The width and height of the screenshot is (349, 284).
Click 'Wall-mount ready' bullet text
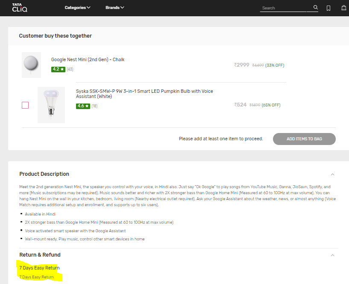point(85,239)
